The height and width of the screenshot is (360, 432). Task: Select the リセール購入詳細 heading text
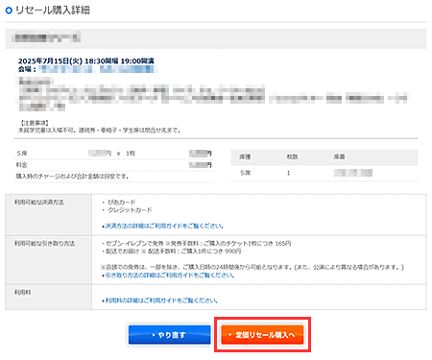53,11
